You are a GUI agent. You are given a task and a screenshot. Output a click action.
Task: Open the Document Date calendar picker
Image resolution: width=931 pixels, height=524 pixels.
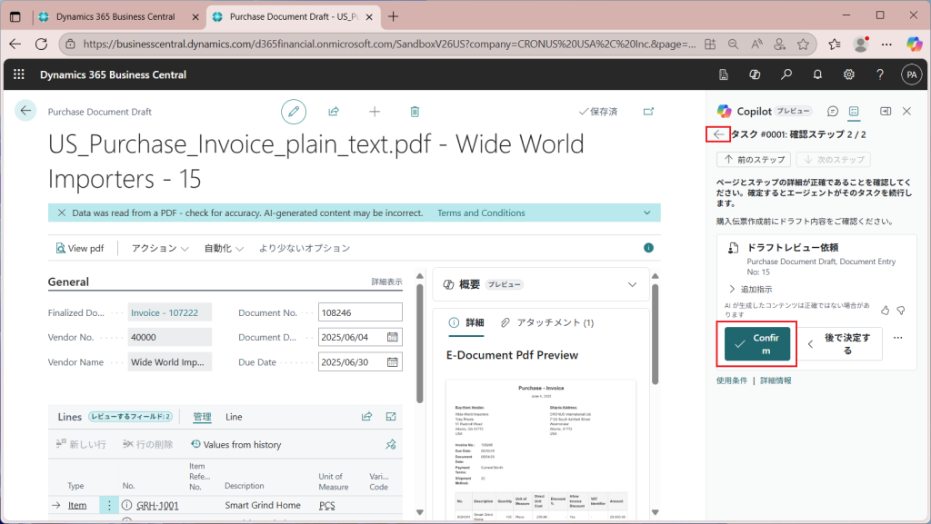[393, 337]
